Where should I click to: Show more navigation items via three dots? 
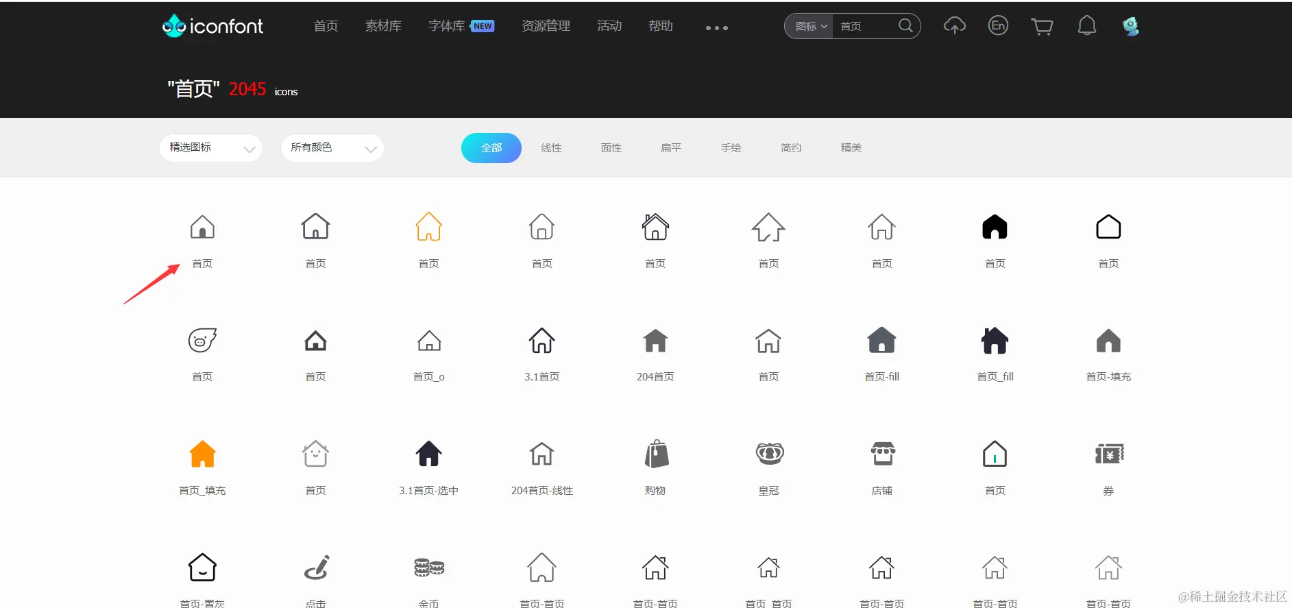click(717, 28)
